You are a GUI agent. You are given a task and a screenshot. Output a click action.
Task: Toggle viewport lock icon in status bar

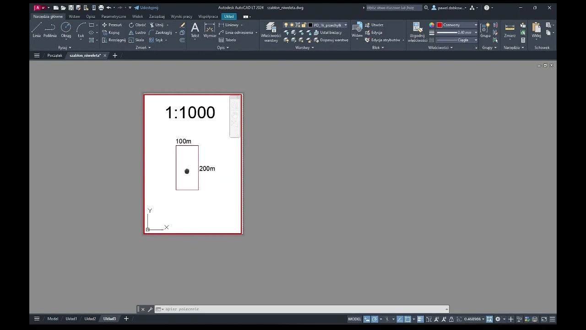pyautogui.click(x=451, y=319)
